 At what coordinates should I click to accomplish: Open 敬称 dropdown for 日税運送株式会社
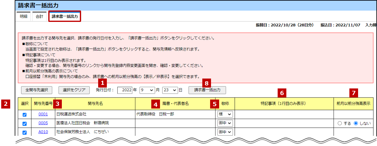click(225, 114)
